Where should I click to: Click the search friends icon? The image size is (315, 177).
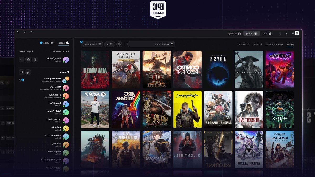(22, 72)
